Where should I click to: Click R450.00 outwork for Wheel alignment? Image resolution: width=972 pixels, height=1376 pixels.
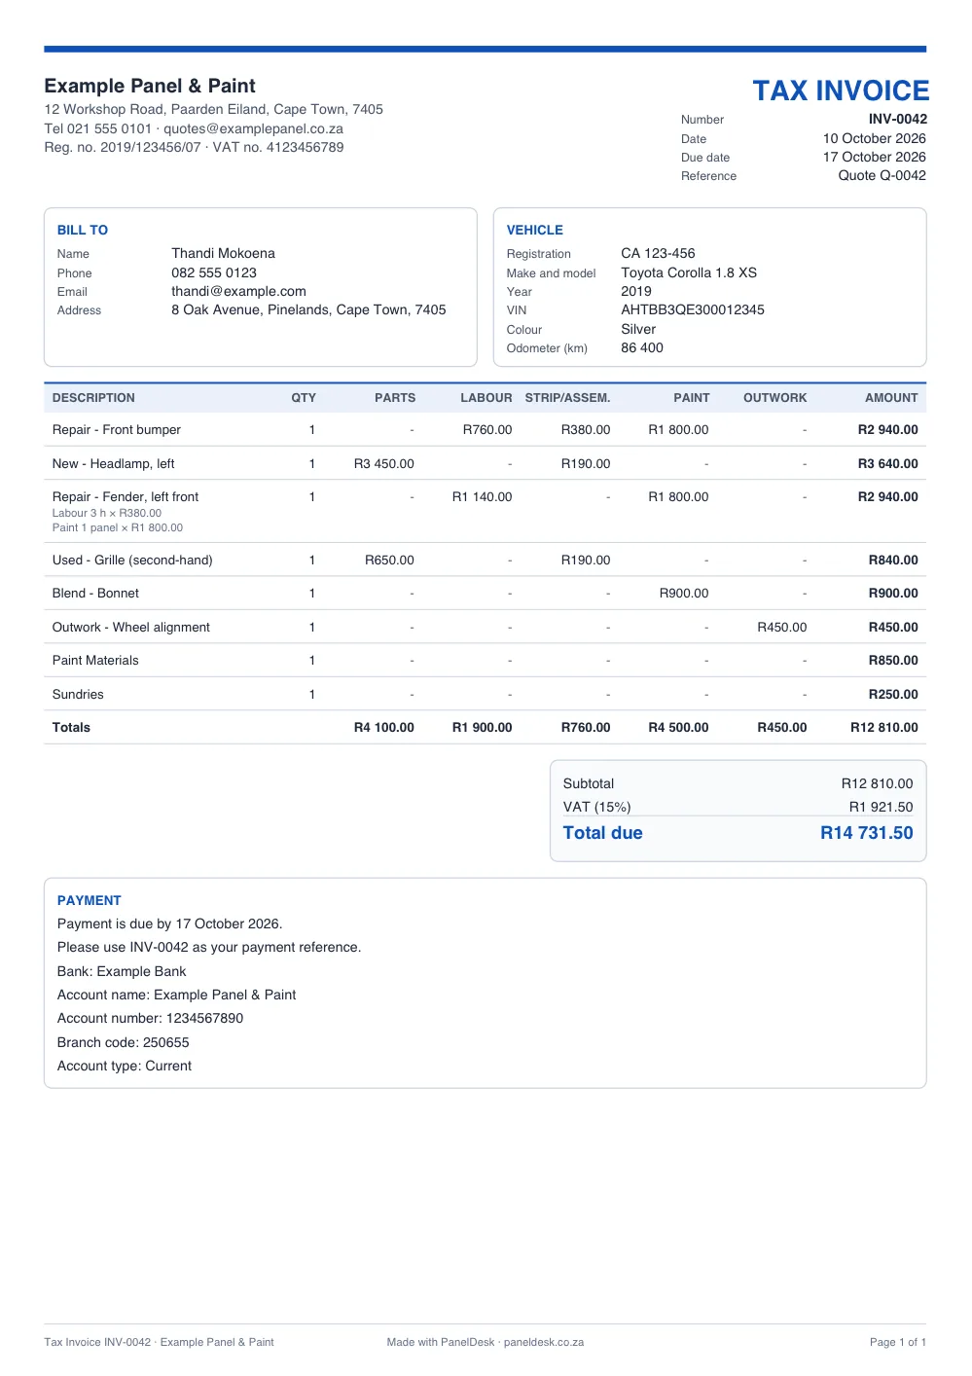pyautogui.click(x=782, y=627)
